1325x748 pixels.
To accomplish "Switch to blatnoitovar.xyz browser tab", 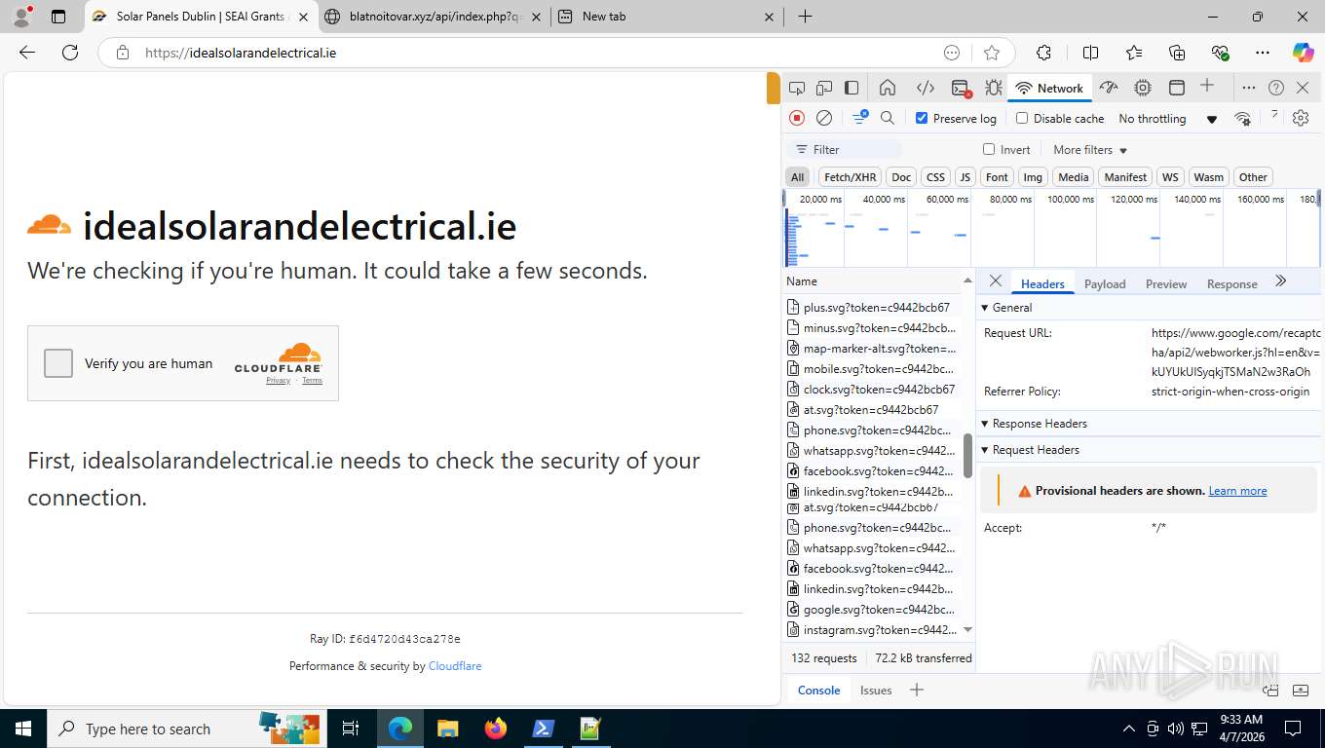I will (x=433, y=17).
